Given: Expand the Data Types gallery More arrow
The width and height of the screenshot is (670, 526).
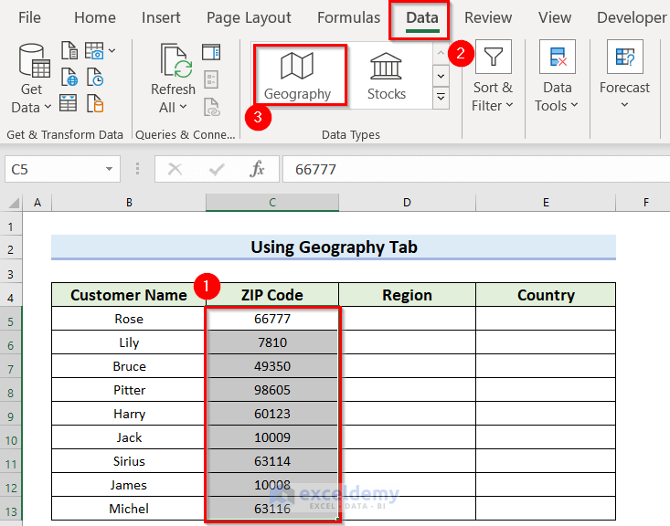Looking at the screenshot, I should point(441,97).
